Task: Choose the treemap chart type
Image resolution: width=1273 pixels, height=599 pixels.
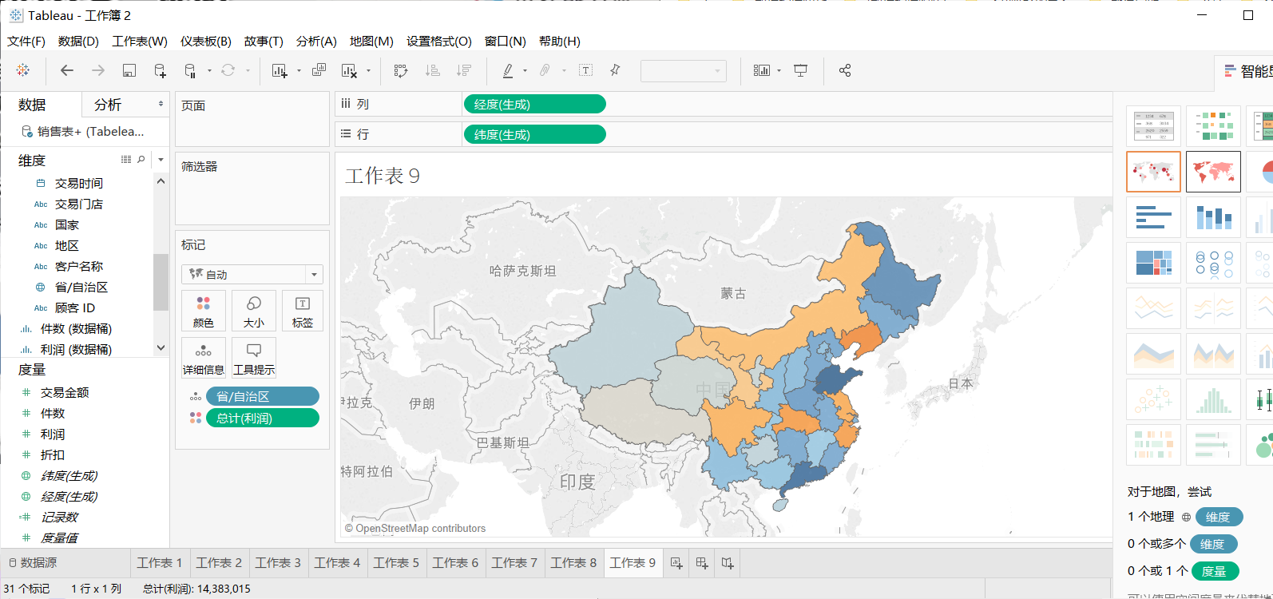Action: [1153, 263]
